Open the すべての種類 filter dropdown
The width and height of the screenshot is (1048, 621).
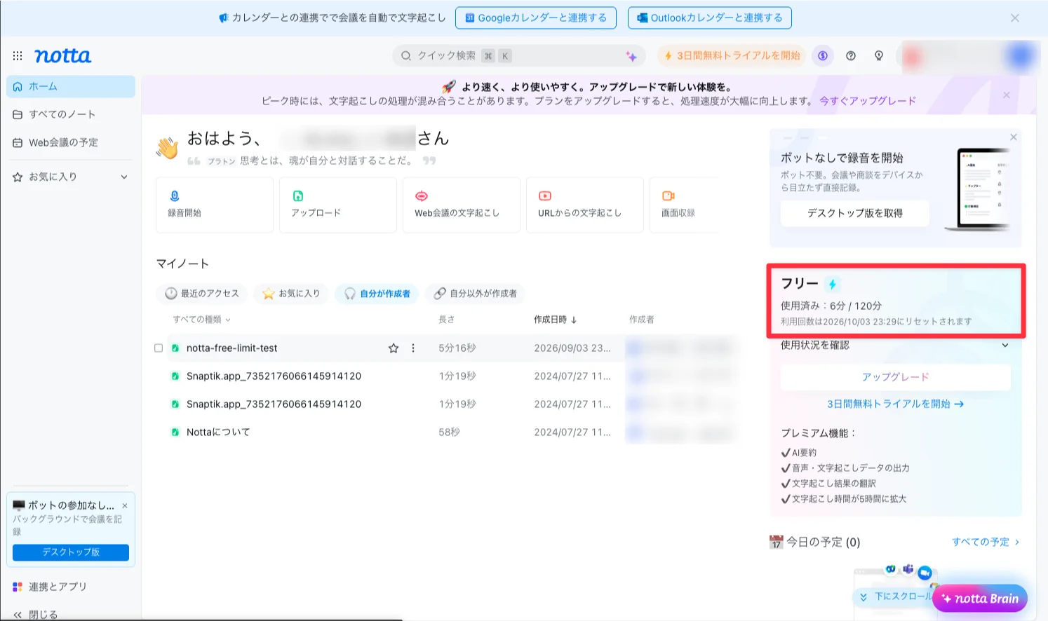tap(202, 319)
